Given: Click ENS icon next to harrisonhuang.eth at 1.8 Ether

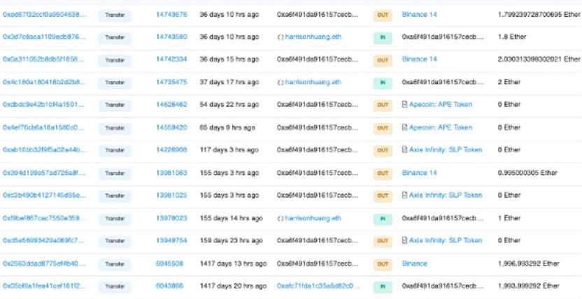Looking at the screenshot, I should point(281,37).
